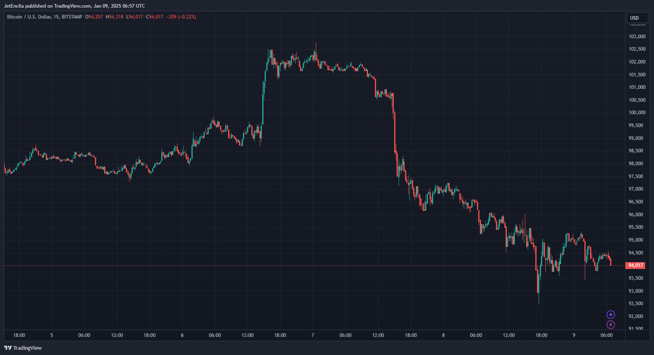Click the red 94,017 current price label
Image resolution: width=654 pixels, height=355 pixels.
(635, 265)
